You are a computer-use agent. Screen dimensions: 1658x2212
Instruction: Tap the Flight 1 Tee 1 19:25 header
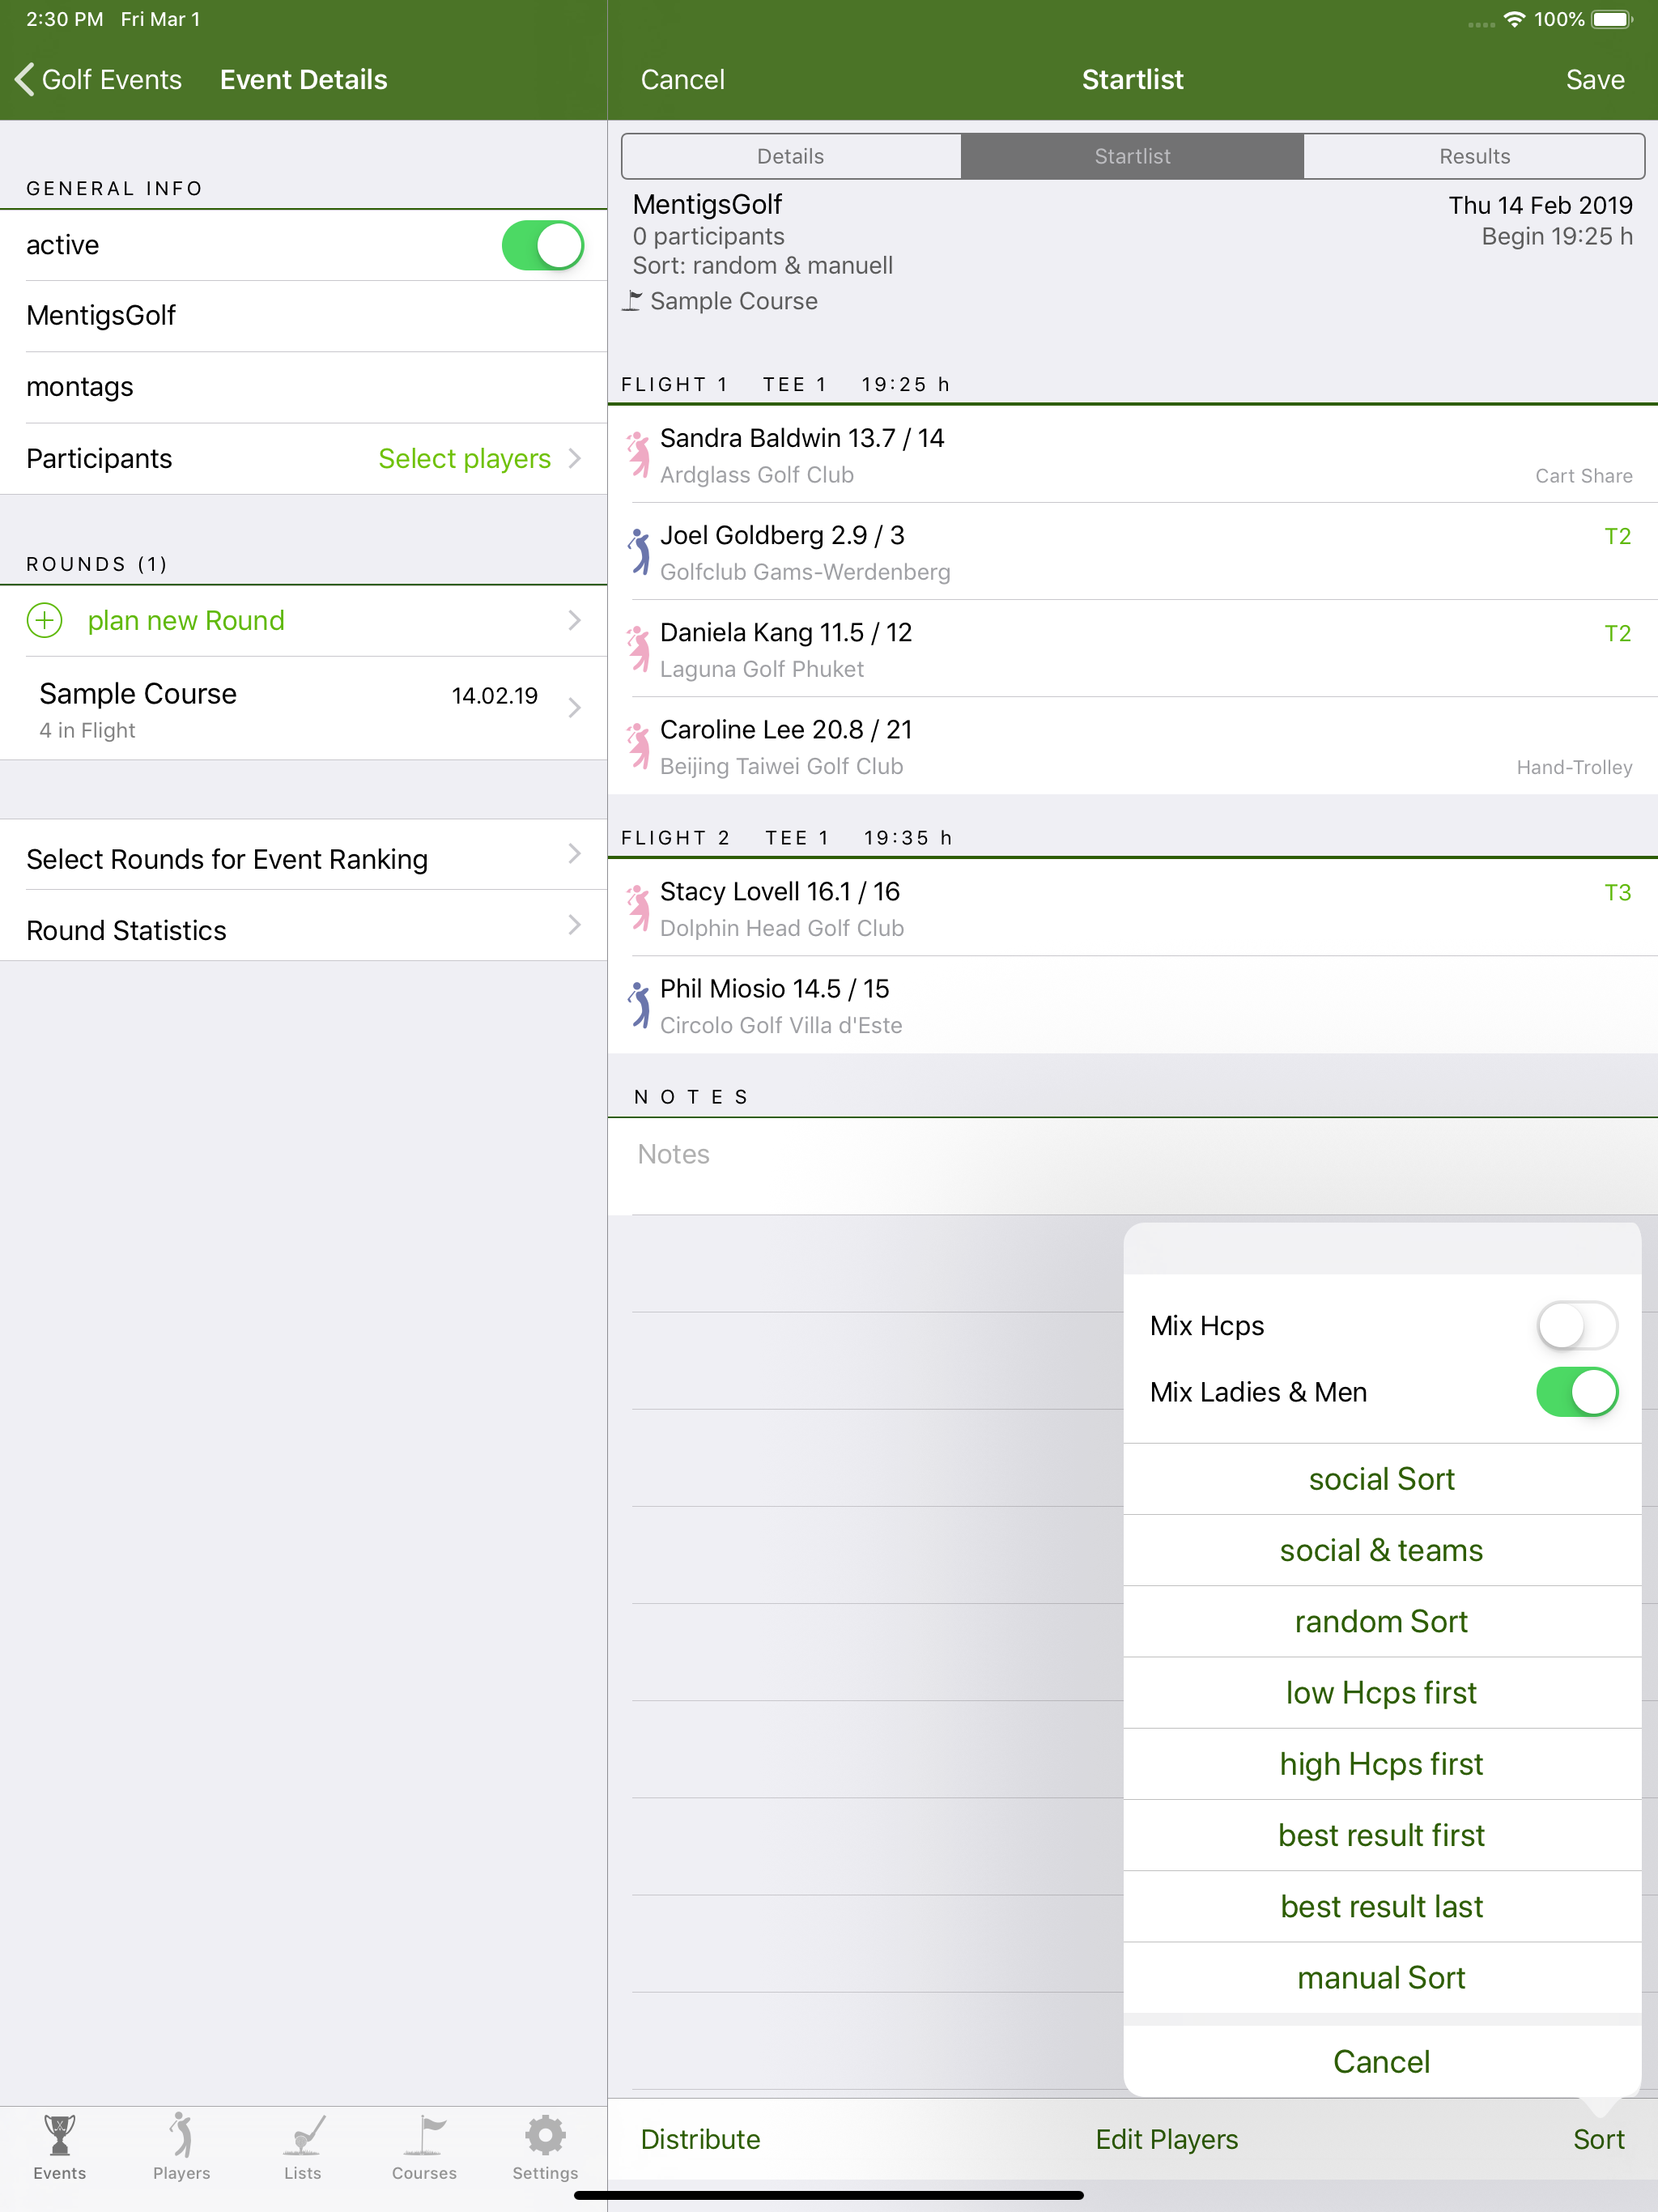pos(785,384)
